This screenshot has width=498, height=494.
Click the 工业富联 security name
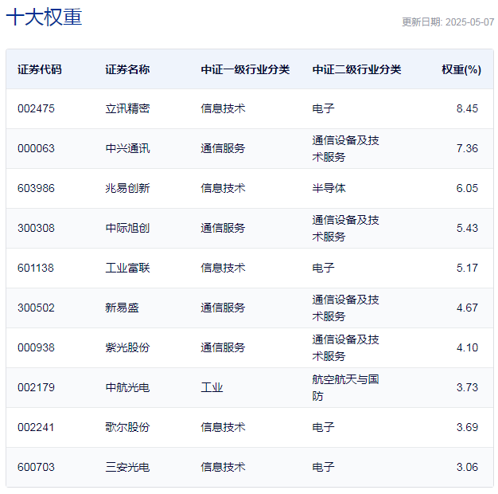(127, 268)
